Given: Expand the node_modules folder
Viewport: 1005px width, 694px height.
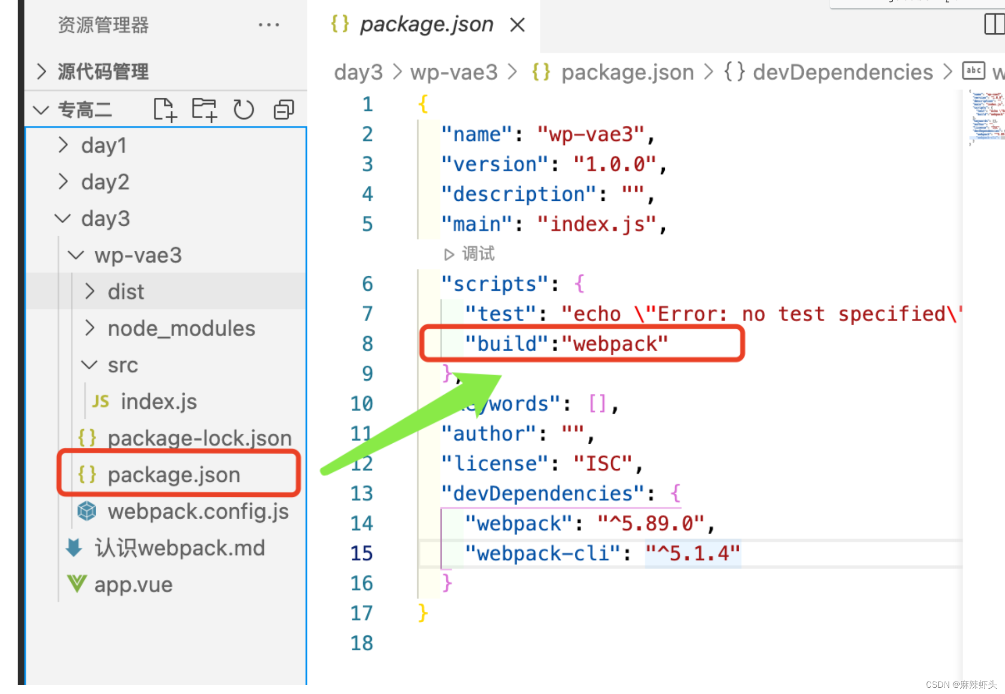Looking at the screenshot, I should (x=181, y=328).
